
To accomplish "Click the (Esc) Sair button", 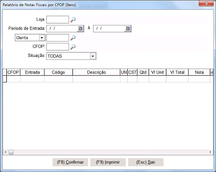I will (146, 162).
